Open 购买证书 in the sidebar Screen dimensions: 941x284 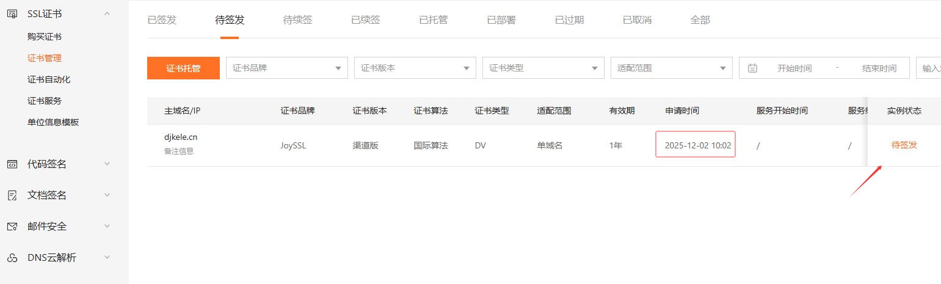[45, 37]
